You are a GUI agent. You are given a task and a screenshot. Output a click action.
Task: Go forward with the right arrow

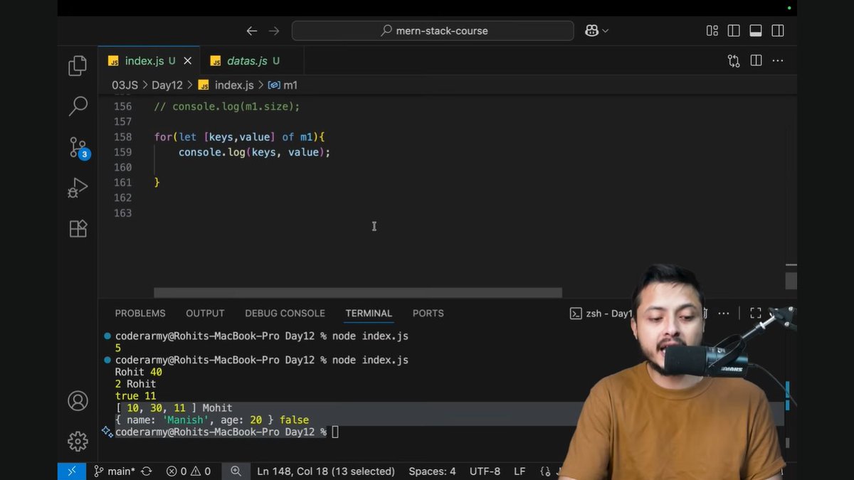click(x=274, y=31)
